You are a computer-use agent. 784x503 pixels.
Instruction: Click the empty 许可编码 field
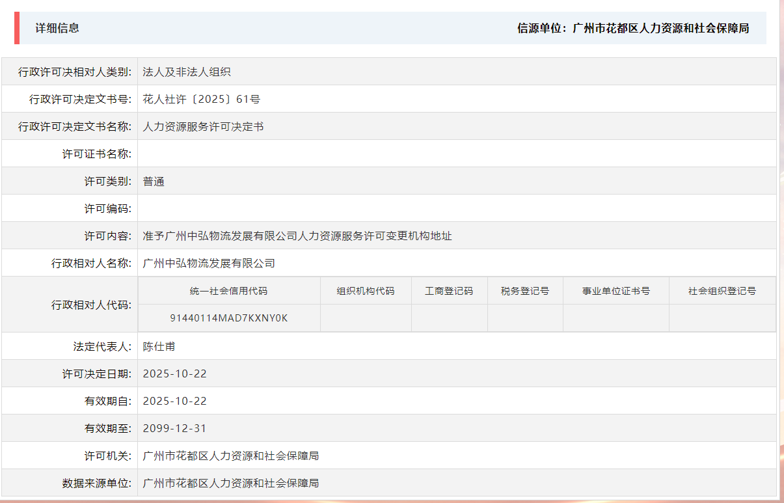260,208
